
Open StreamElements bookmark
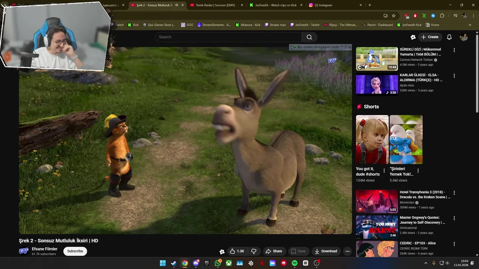214,25
